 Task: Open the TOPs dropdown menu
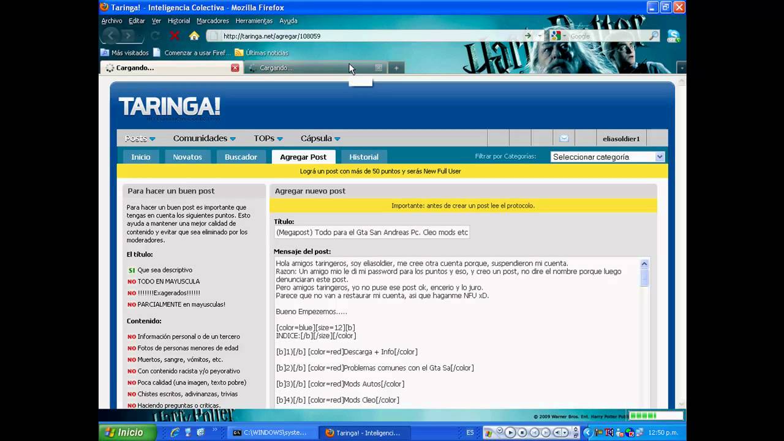coord(268,138)
